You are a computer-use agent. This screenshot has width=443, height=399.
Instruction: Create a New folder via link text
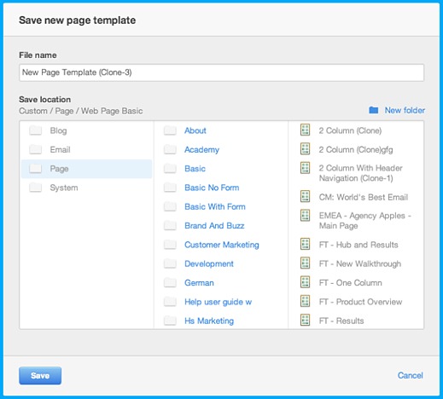[405, 110]
